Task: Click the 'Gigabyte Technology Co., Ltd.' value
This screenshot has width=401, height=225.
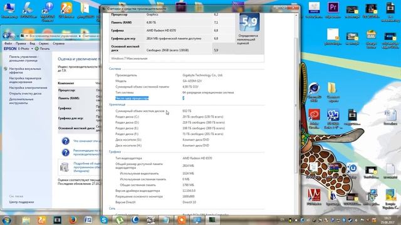Action: 202,75
